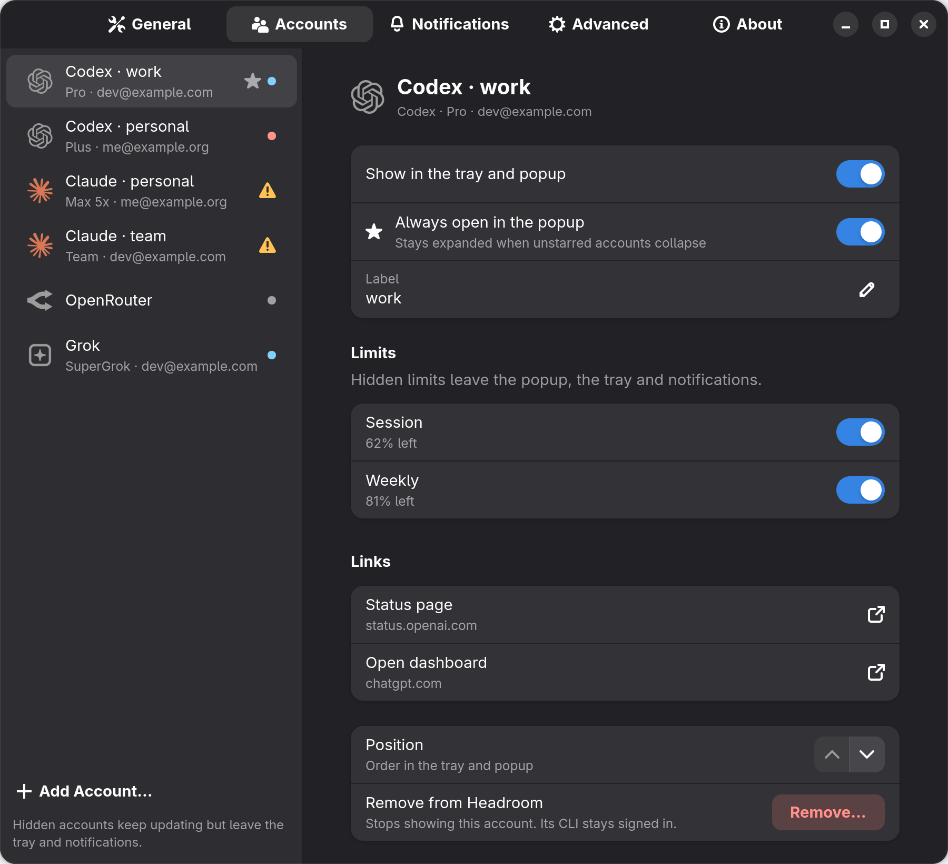Toggle Show in the tray and popup
The image size is (948, 864).
coord(860,174)
